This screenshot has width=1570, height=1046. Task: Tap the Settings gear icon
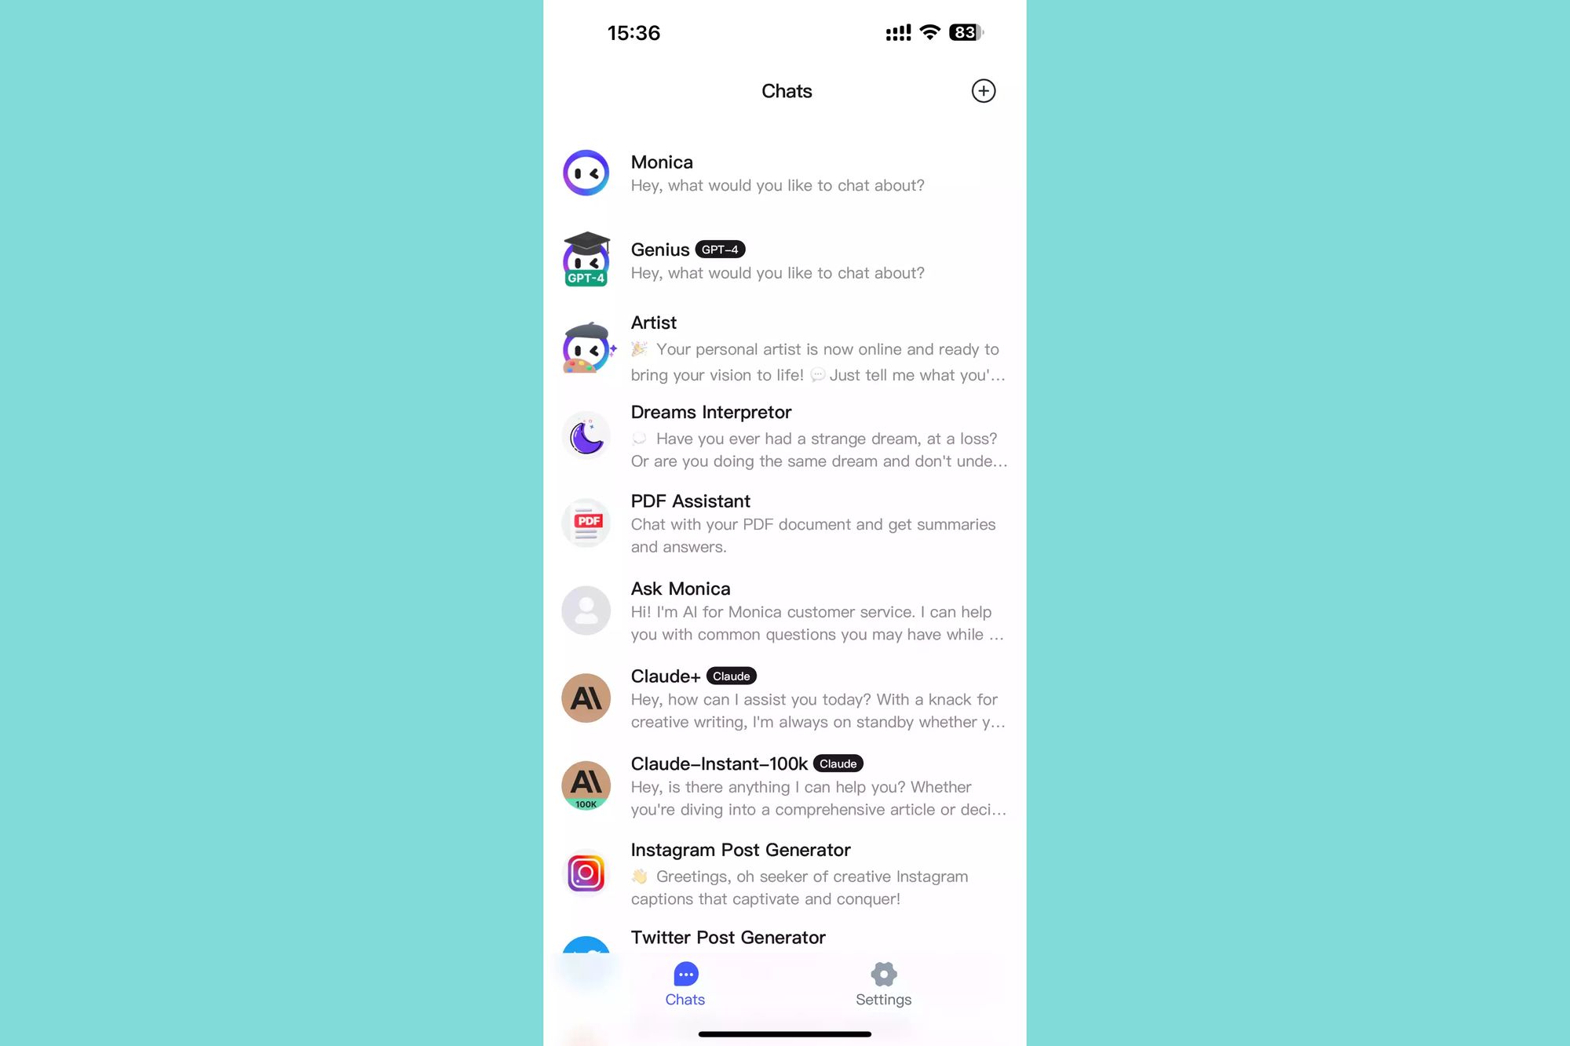coord(884,974)
